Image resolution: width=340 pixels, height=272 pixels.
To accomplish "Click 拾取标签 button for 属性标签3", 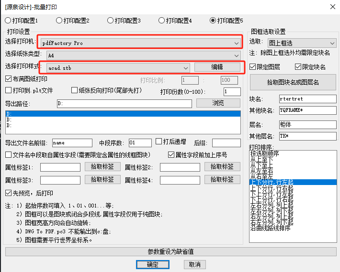I will click(x=102, y=180).
